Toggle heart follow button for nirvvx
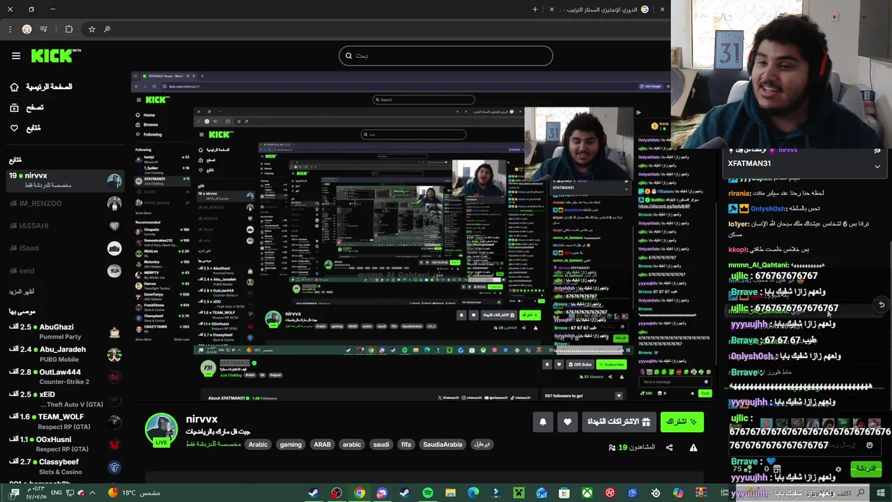Image resolution: width=892 pixels, height=502 pixels. click(567, 422)
